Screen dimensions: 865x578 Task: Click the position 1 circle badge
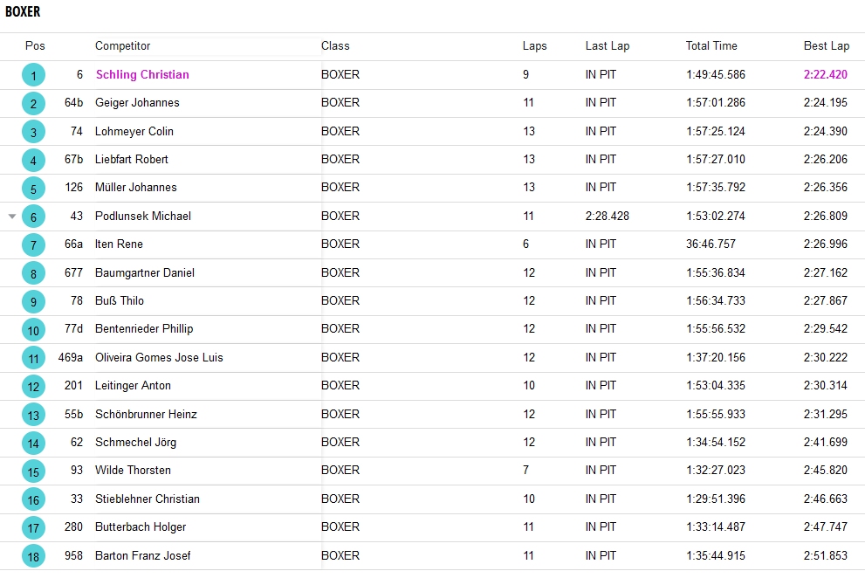tap(33, 76)
